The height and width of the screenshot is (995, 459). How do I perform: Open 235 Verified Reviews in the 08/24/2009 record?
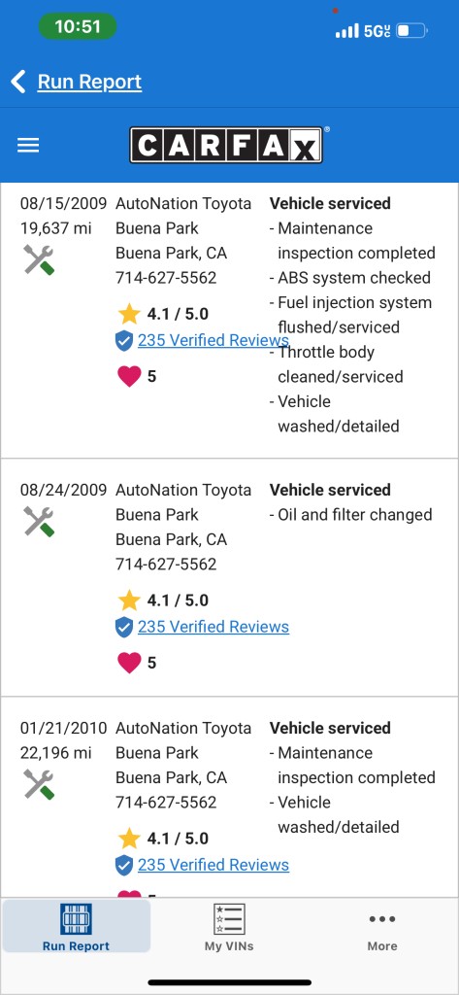pos(213,627)
